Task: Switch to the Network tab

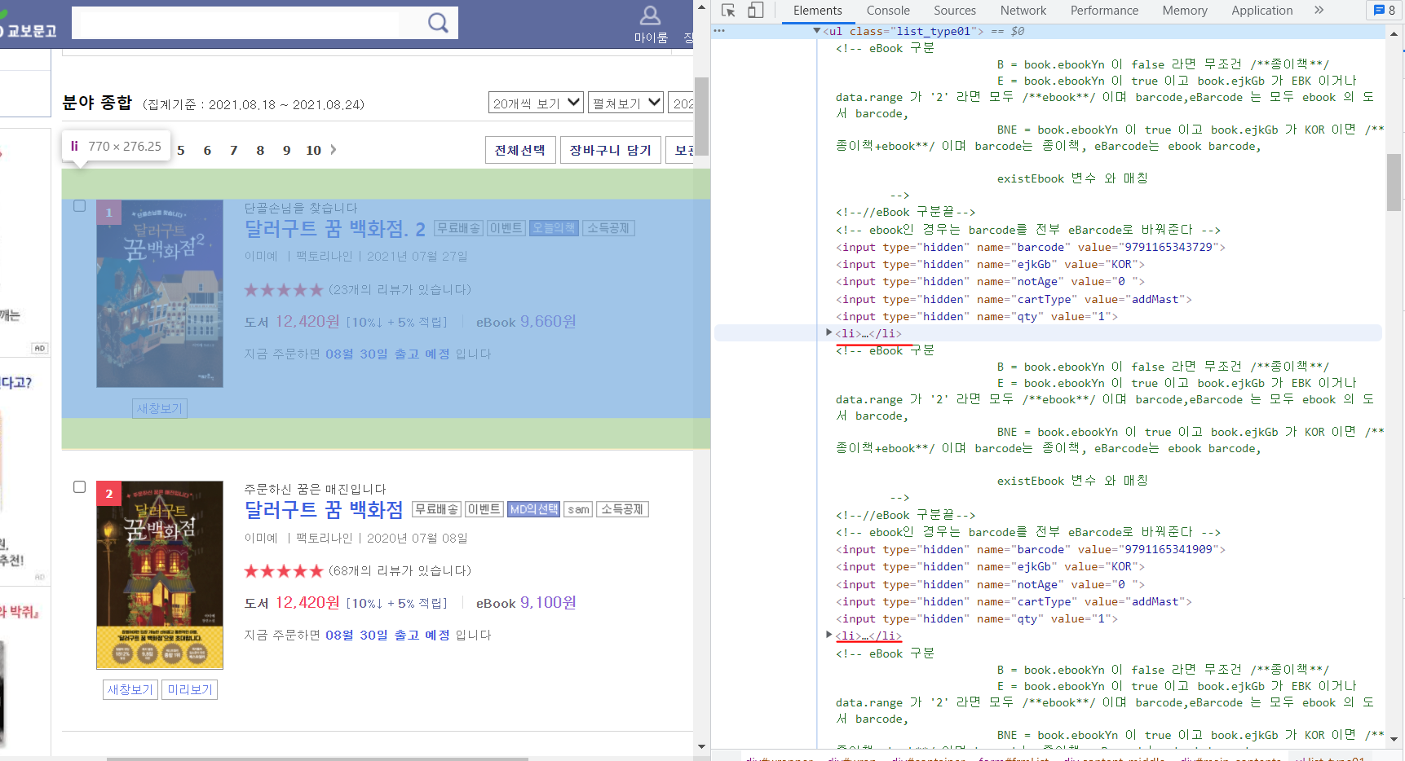Action: pyautogui.click(x=1023, y=11)
